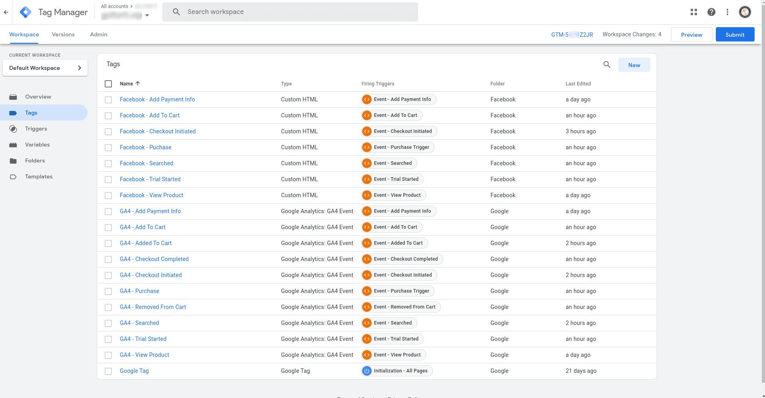This screenshot has height=398, width=765.
Task: Click the New tag button
Action: tap(634, 65)
